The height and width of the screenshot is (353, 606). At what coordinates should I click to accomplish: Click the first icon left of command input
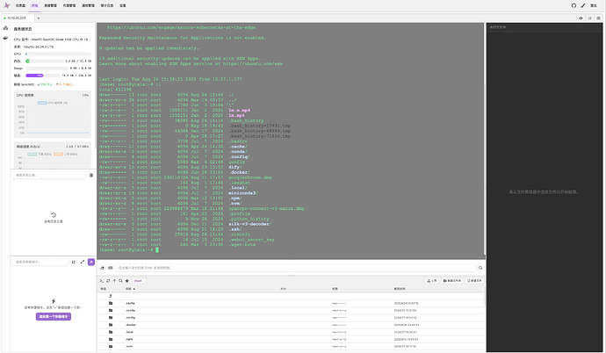103,268
